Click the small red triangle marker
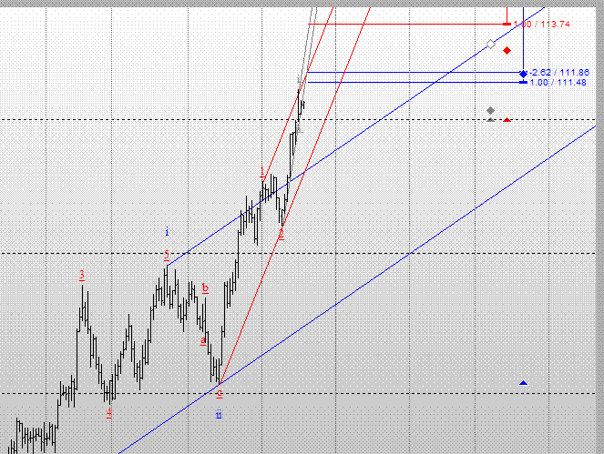Image resolution: width=604 pixels, height=454 pixels. [x=507, y=119]
